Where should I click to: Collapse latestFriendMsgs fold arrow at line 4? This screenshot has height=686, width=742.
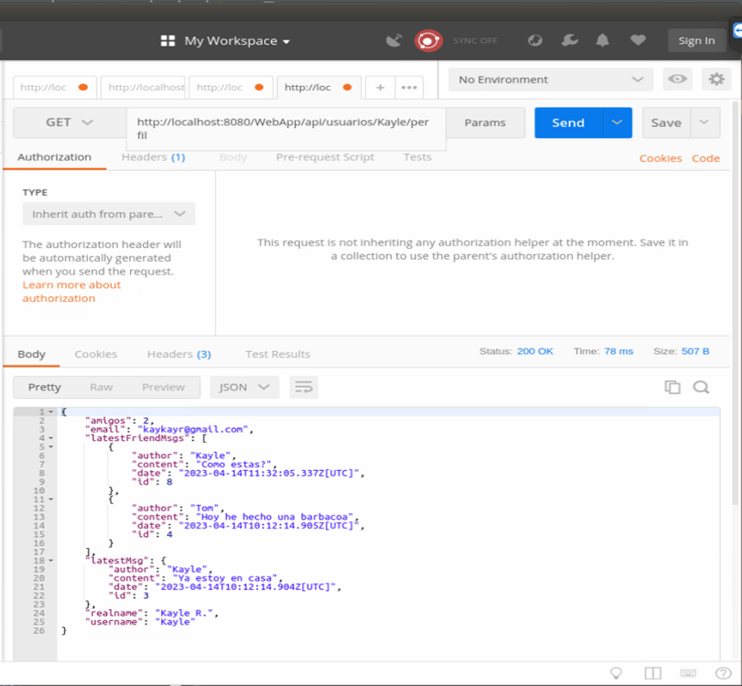pyautogui.click(x=51, y=438)
